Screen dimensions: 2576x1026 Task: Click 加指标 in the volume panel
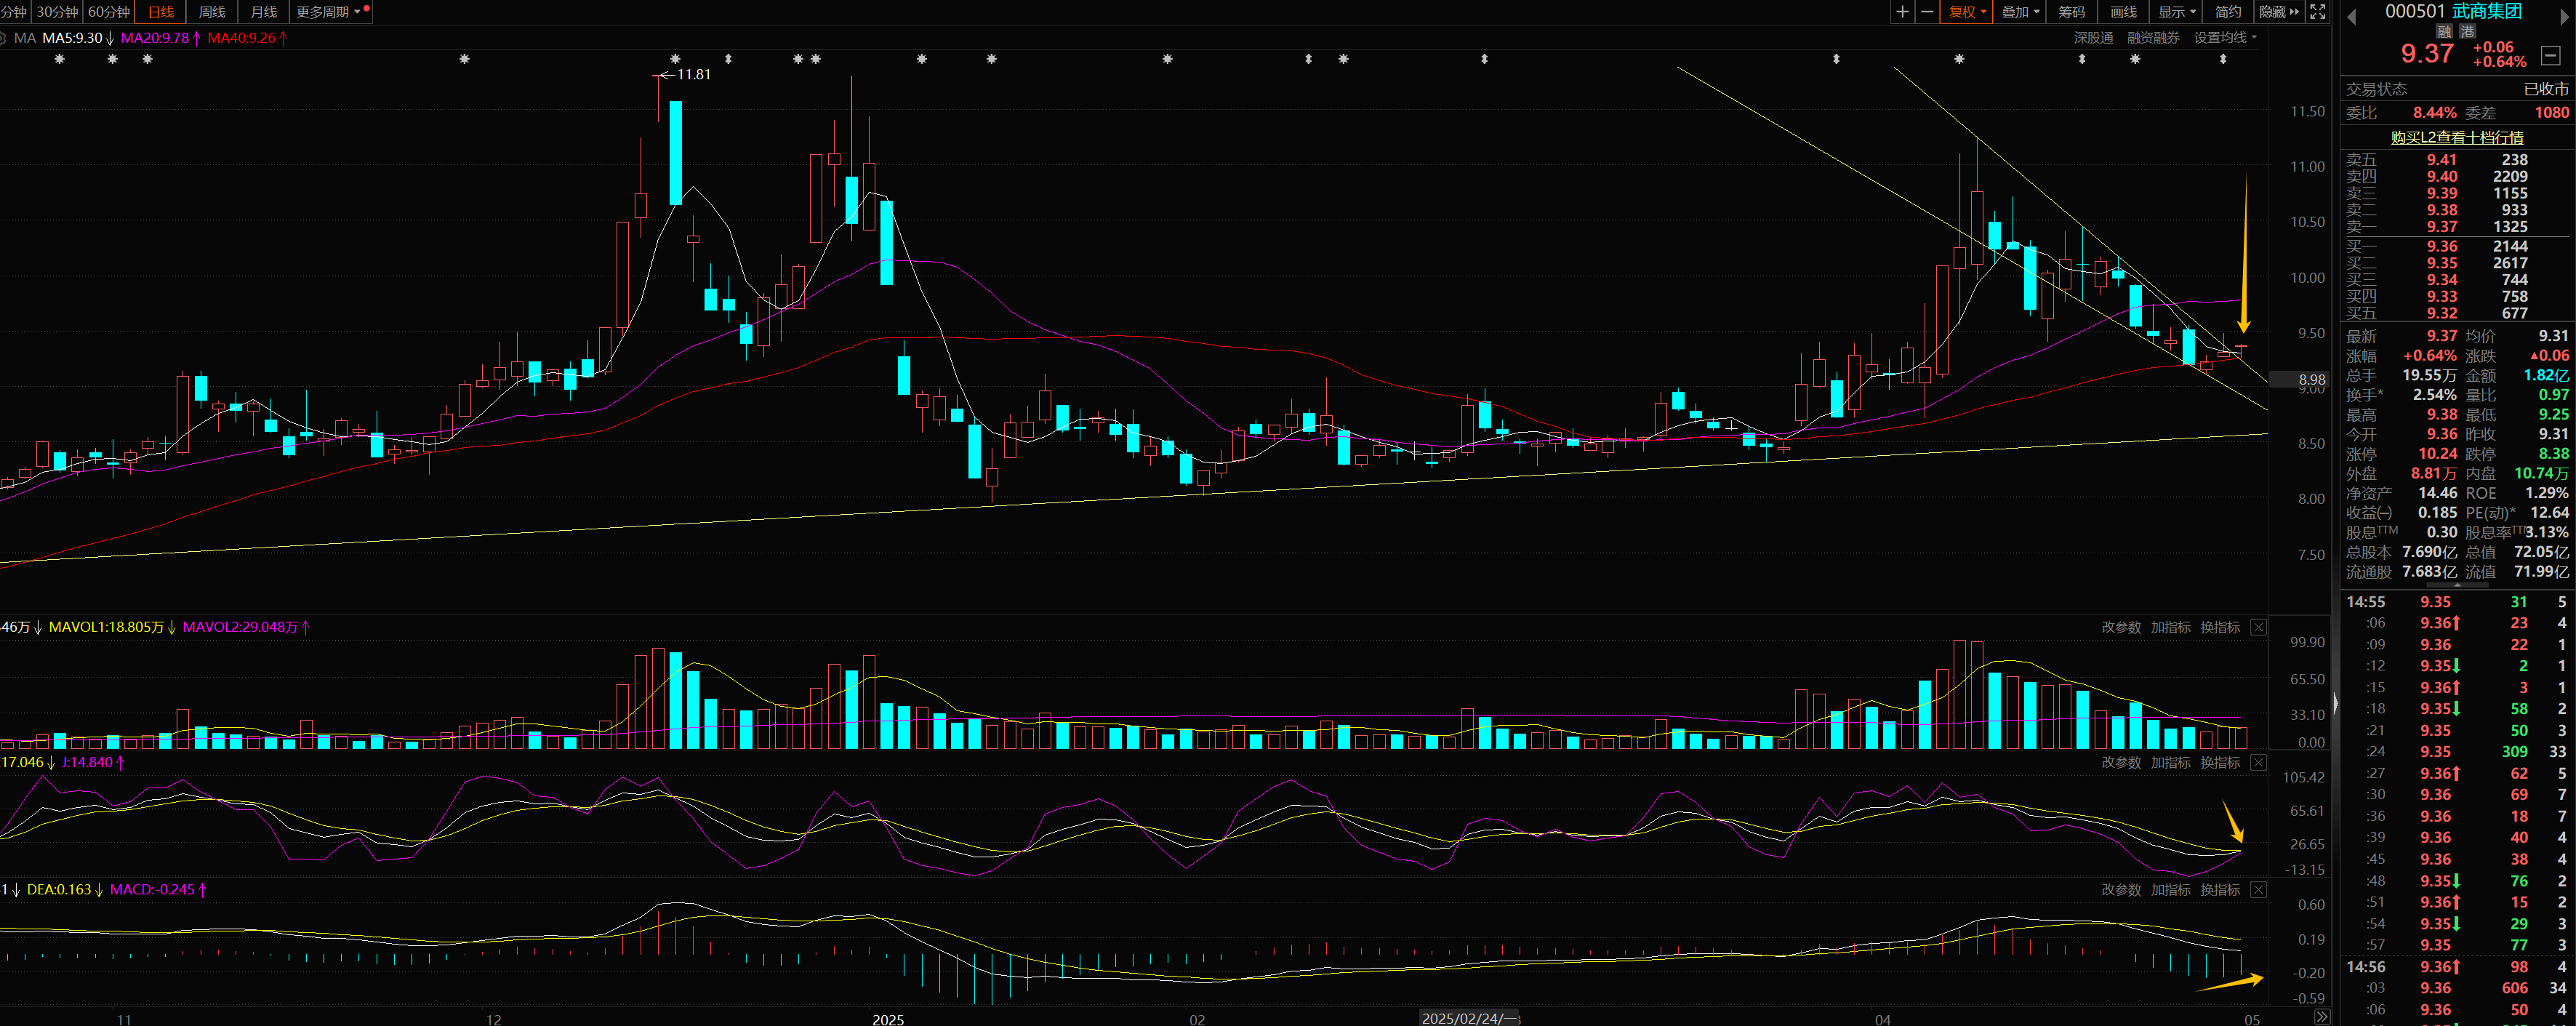click(2171, 627)
